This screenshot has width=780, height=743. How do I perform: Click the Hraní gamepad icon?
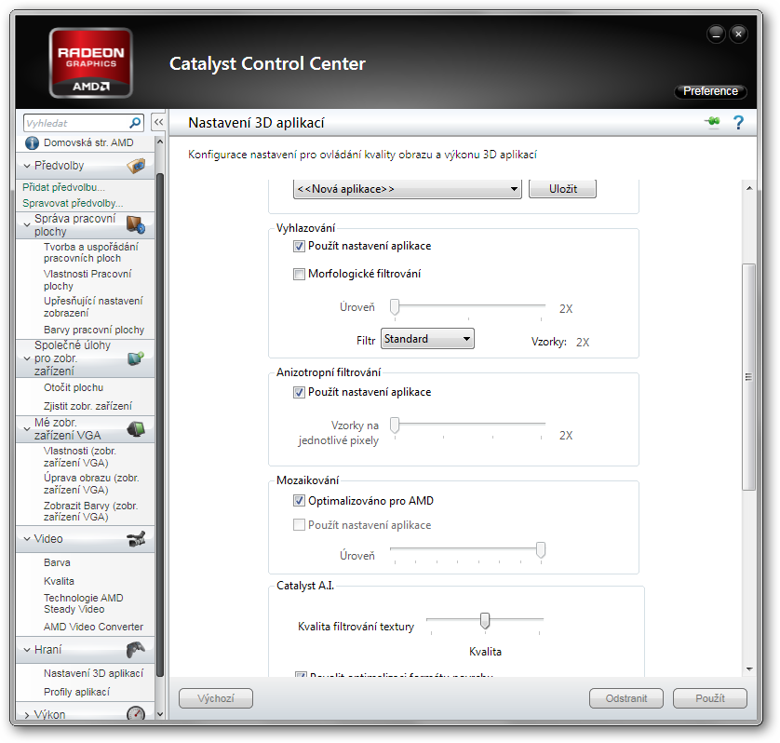pyautogui.click(x=135, y=650)
